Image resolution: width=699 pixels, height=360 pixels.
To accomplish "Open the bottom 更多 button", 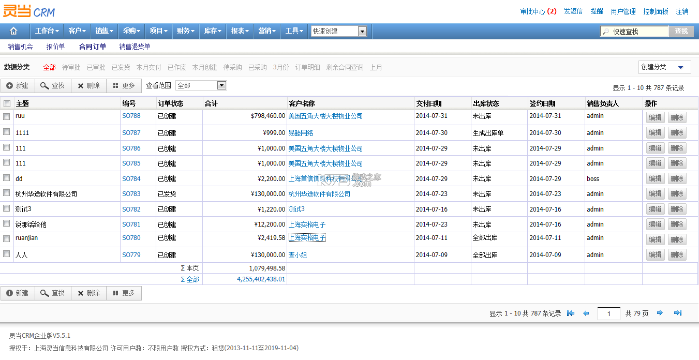I will pyautogui.click(x=124, y=293).
